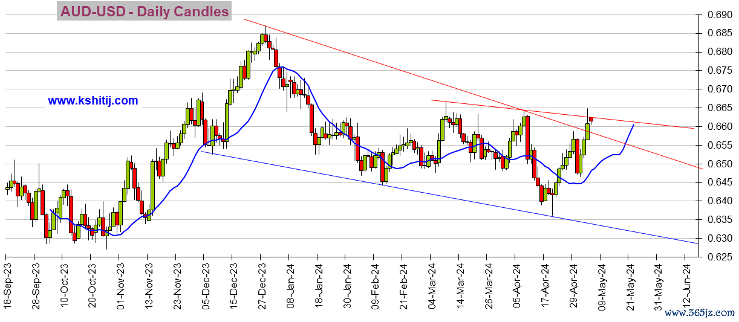
Task: Click the 18-Sep-23 date label
Action: tap(8, 287)
